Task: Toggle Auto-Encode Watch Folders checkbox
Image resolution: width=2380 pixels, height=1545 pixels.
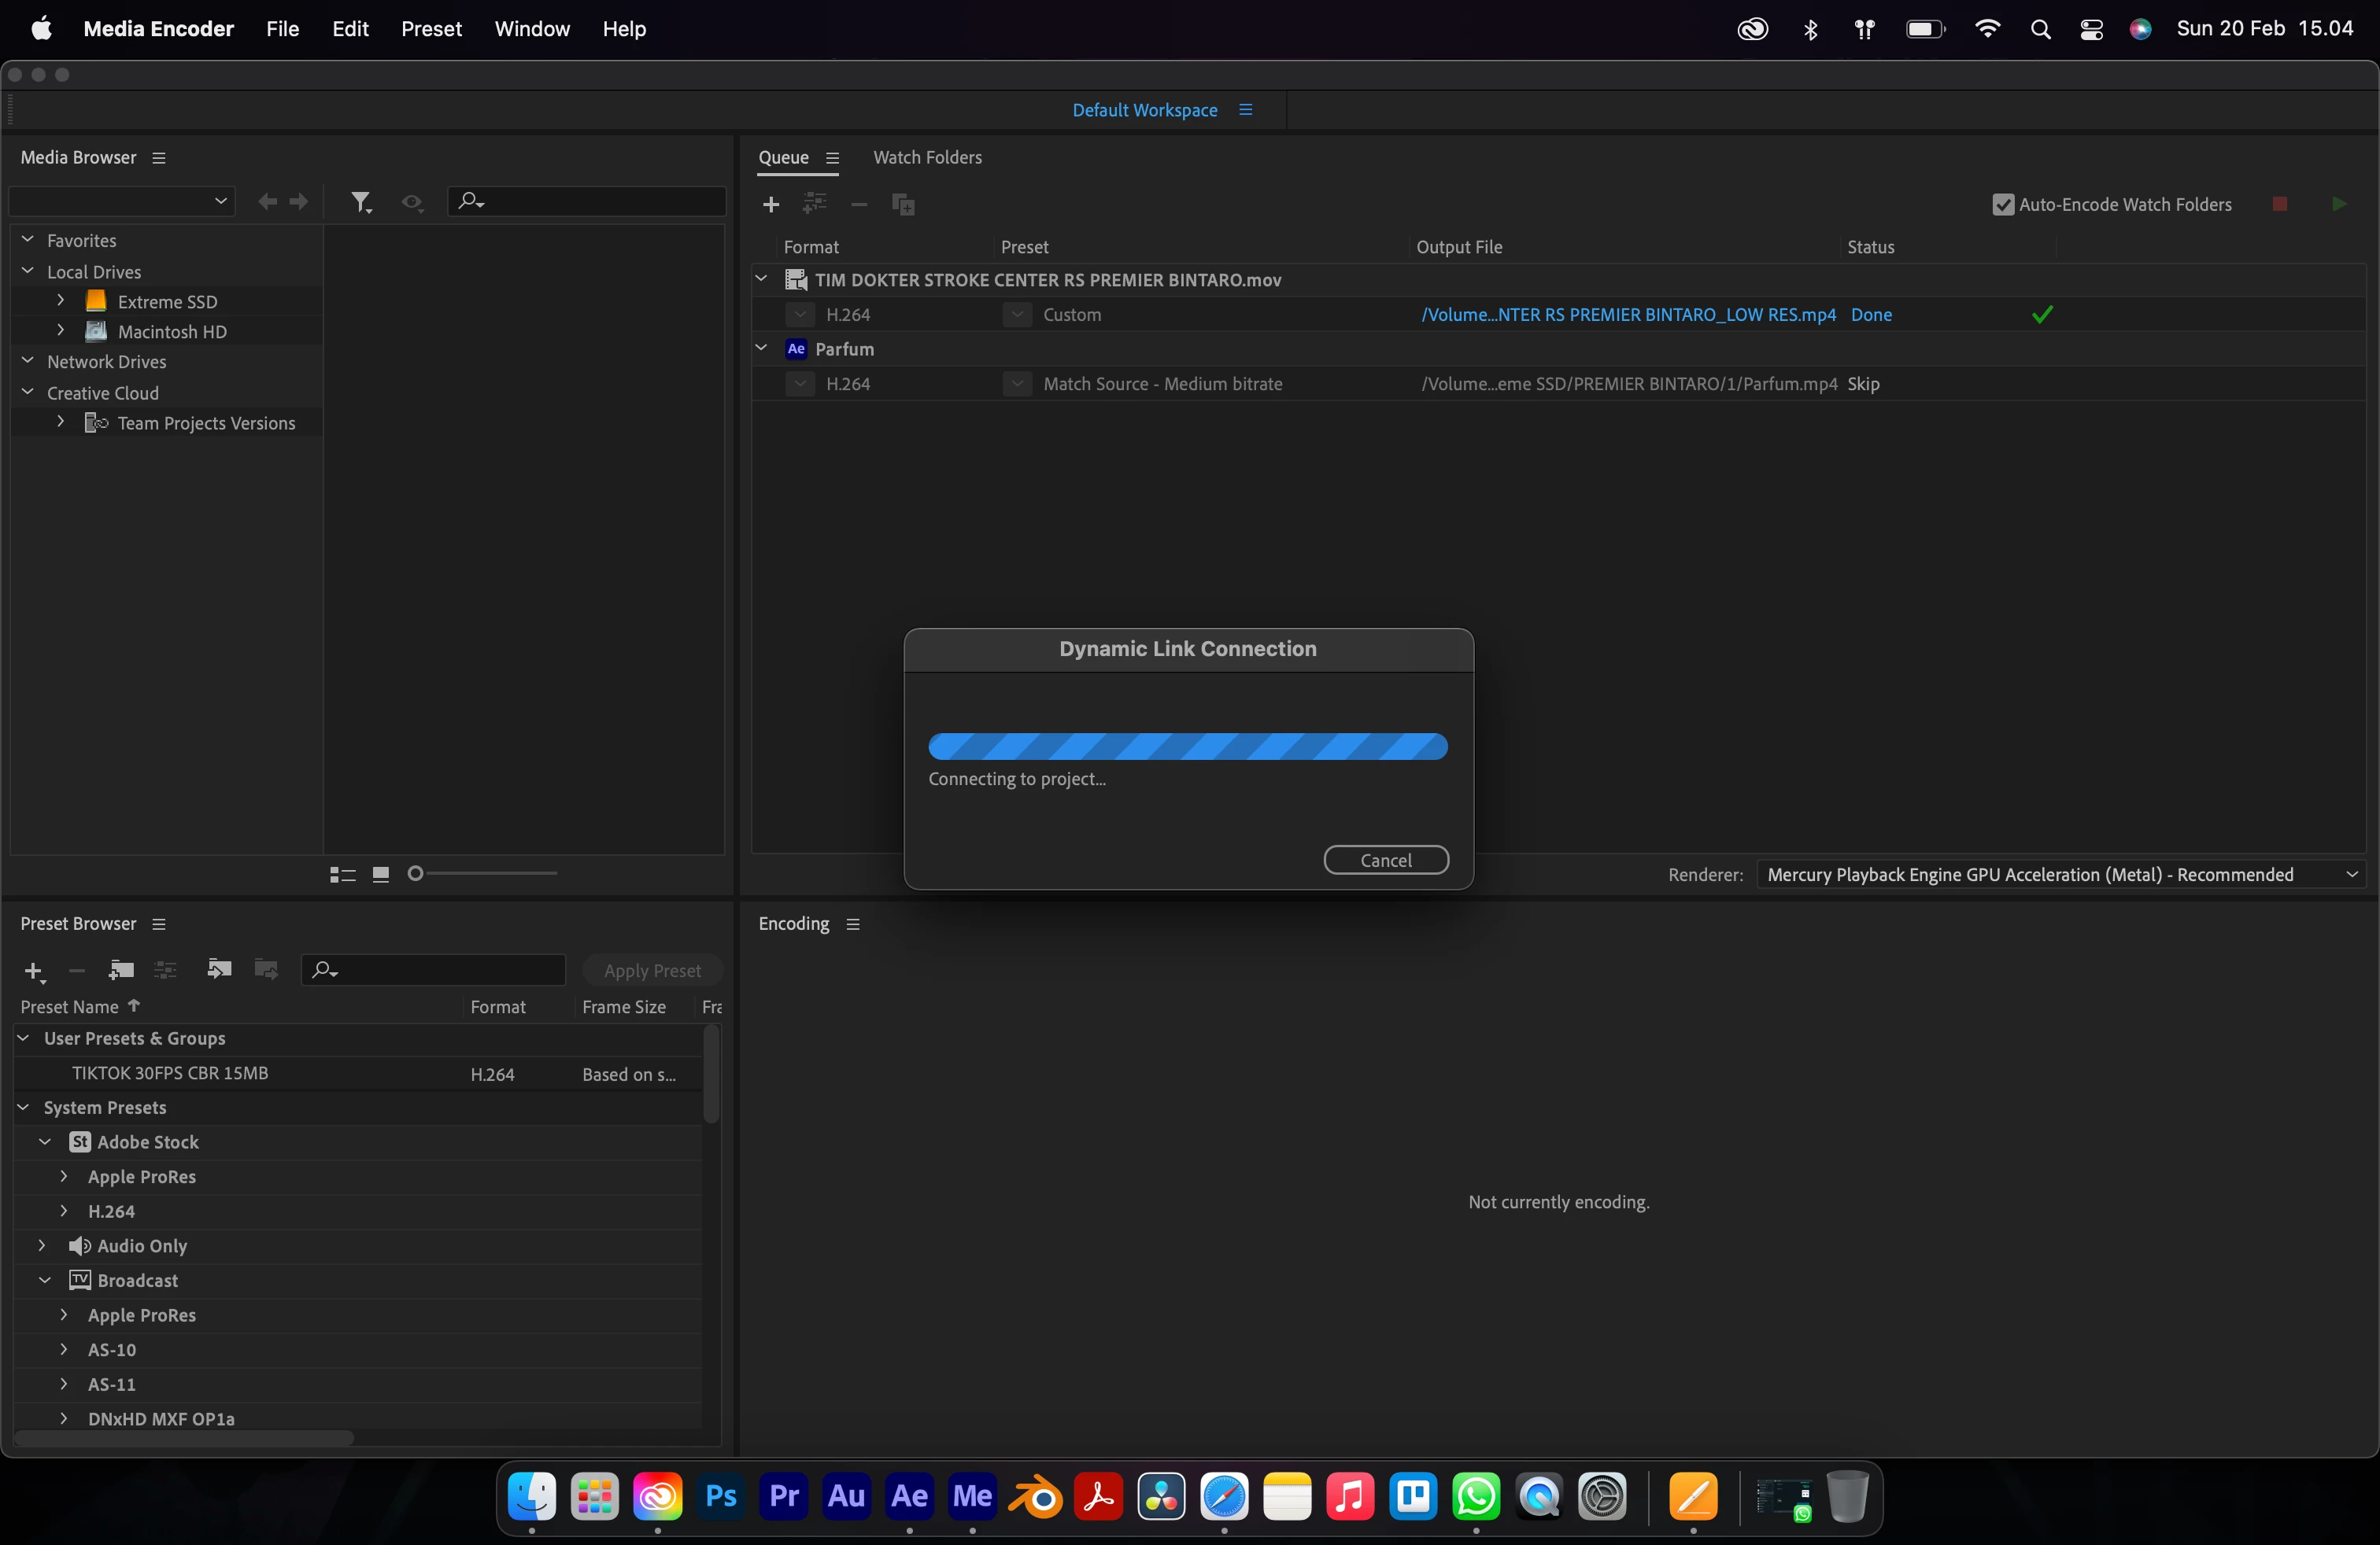Action: click(2003, 205)
